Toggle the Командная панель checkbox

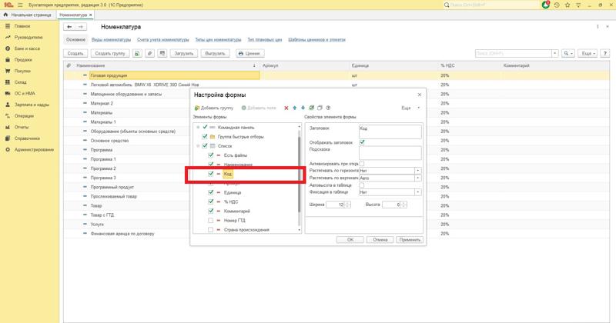205,127
